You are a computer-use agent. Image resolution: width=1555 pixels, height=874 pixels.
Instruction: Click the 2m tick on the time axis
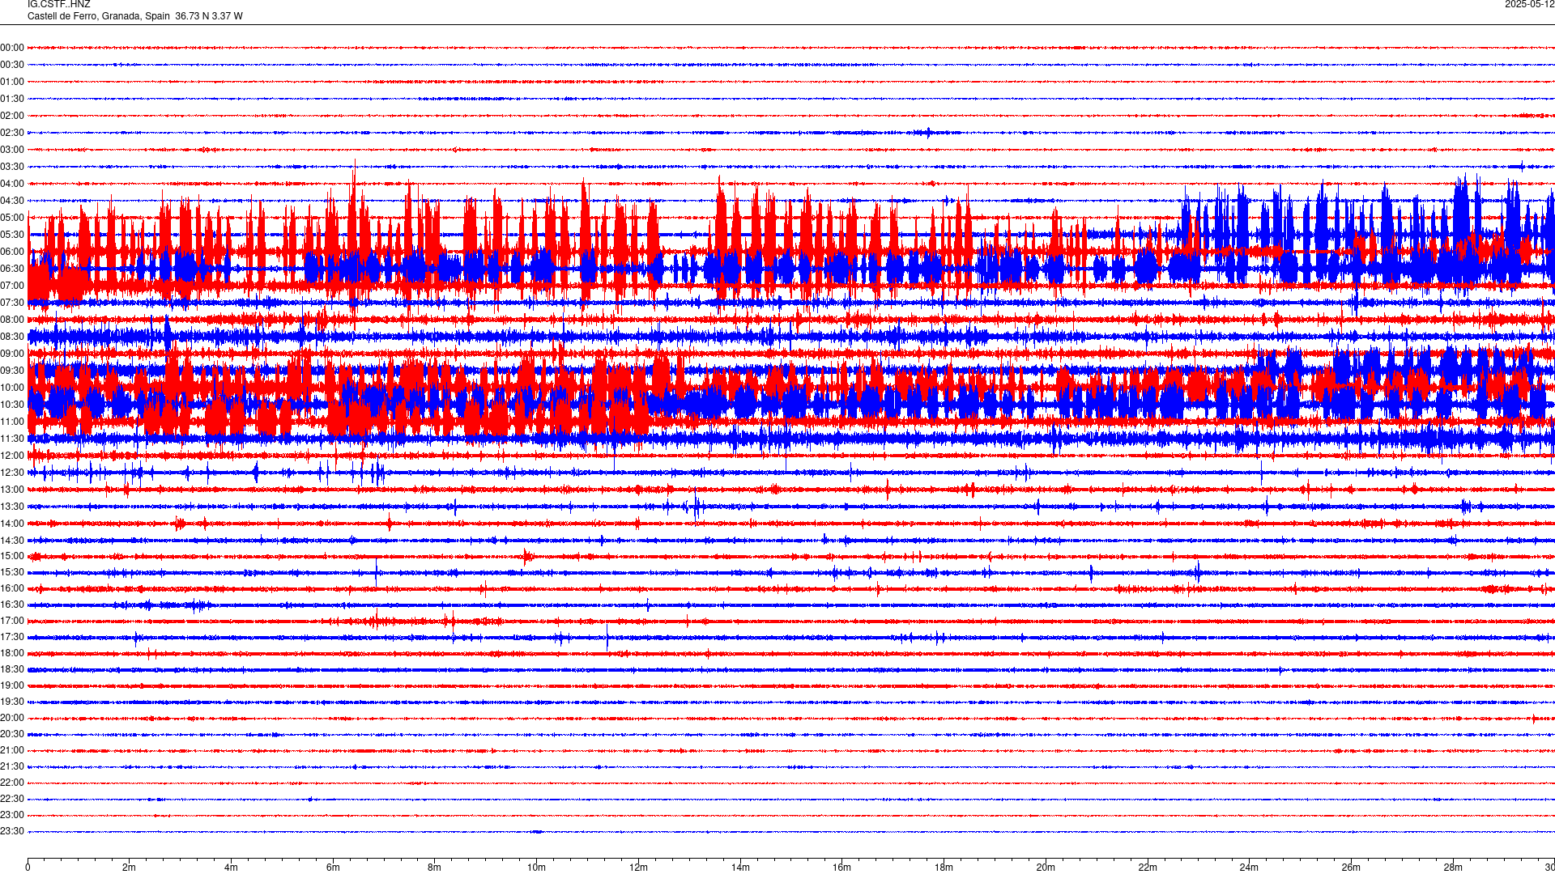[x=130, y=868]
